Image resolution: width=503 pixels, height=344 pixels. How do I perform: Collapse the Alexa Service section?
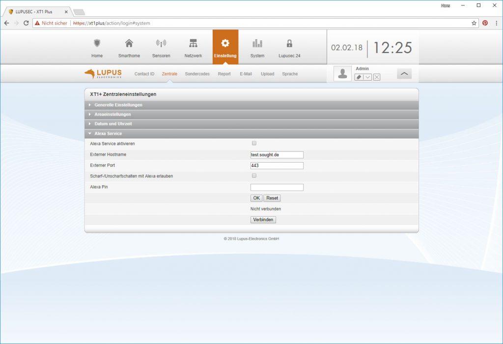(x=108, y=134)
